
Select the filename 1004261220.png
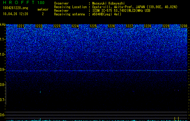pyautogui.click(x=16, y=8)
